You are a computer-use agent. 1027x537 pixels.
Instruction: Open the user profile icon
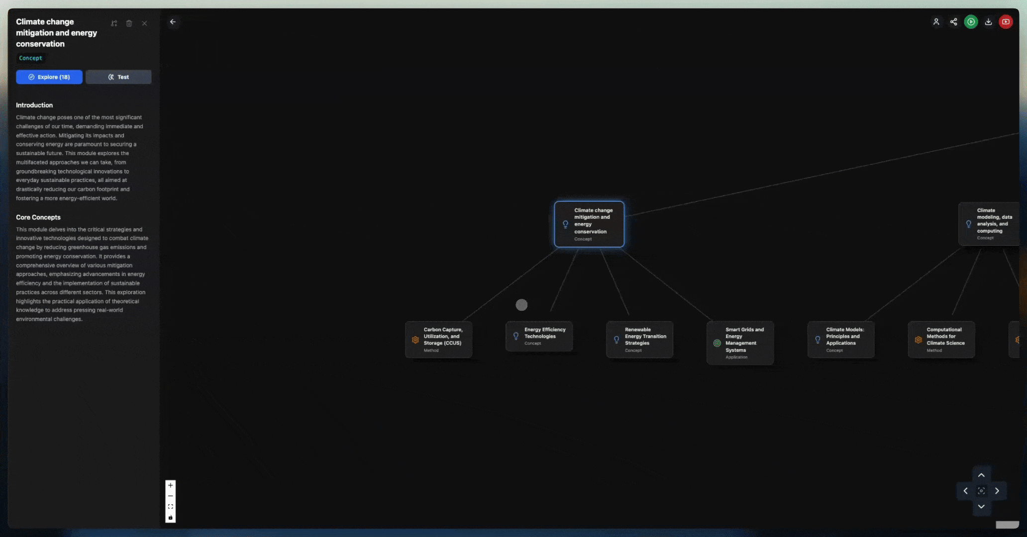click(x=936, y=22)
